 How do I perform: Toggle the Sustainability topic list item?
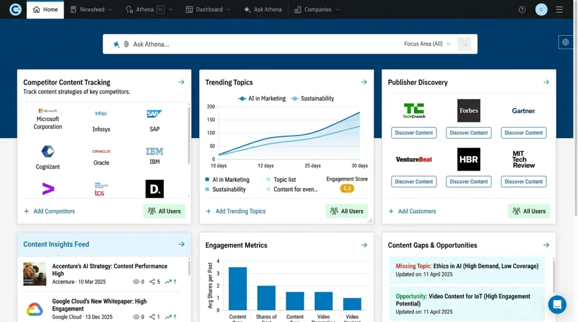click(225, 189)
